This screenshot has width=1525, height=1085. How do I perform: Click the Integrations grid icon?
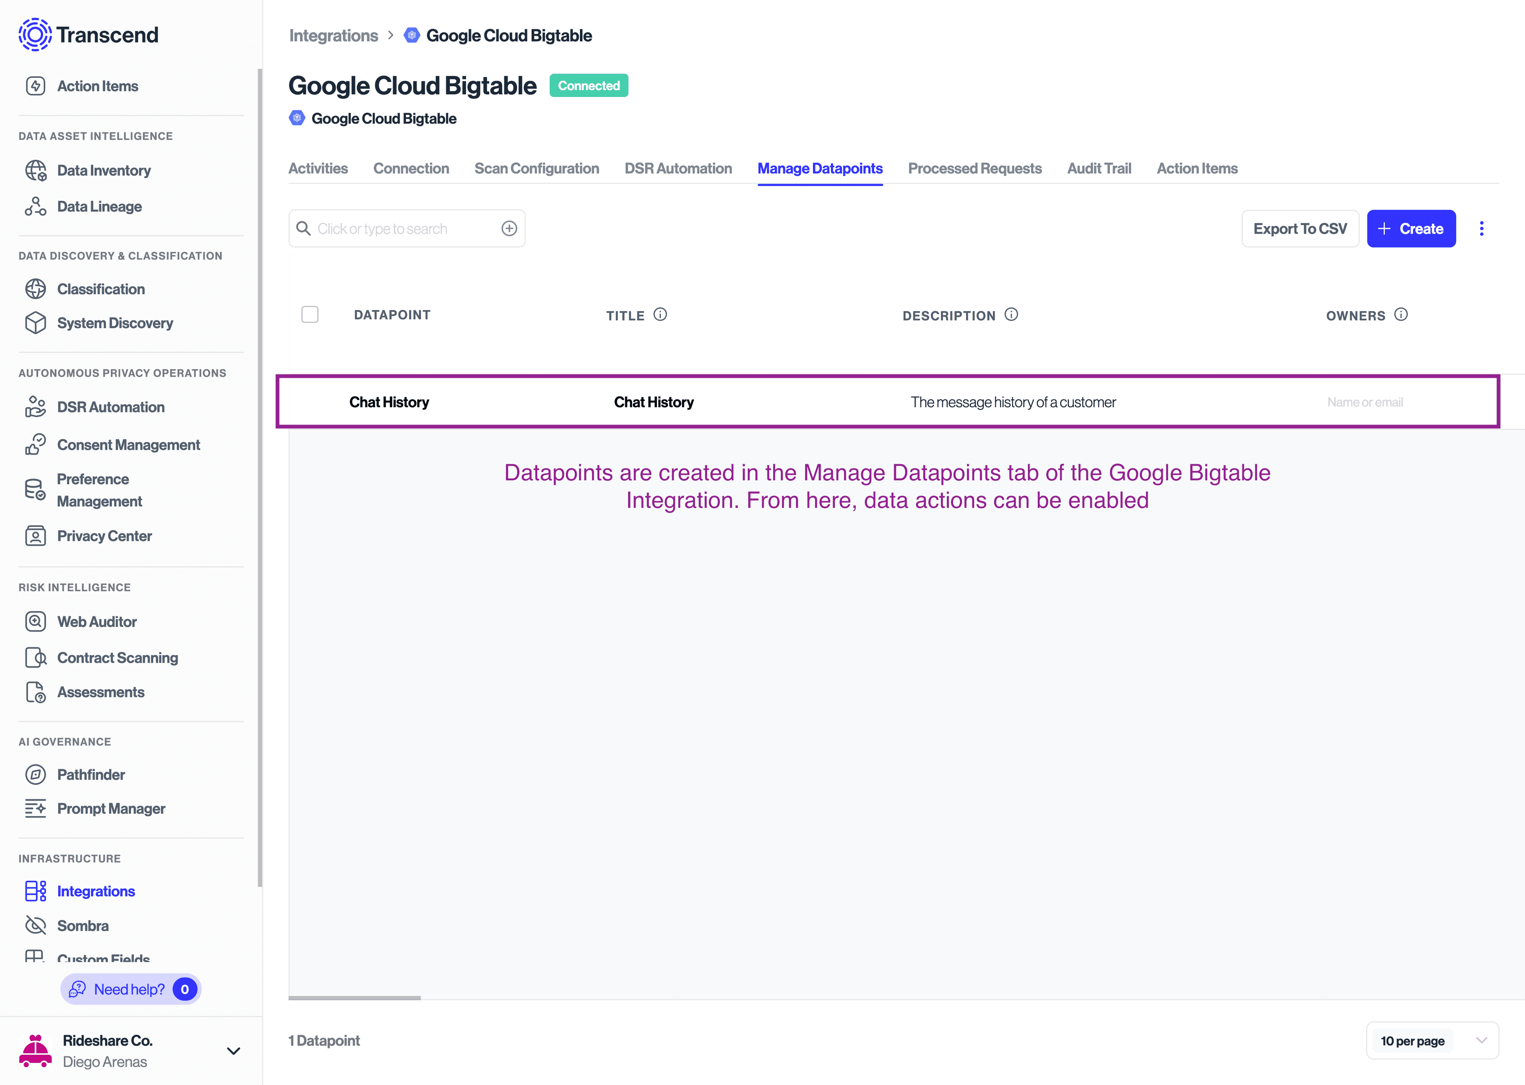point(35,891)
